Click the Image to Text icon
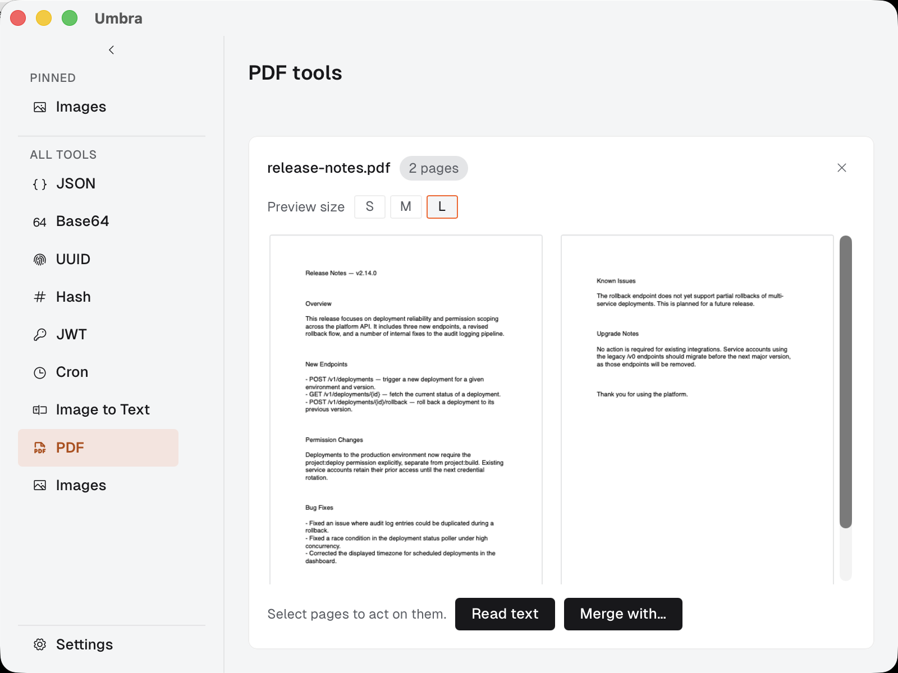Screen dimensions: 898x673 click(x=40, y=410)
